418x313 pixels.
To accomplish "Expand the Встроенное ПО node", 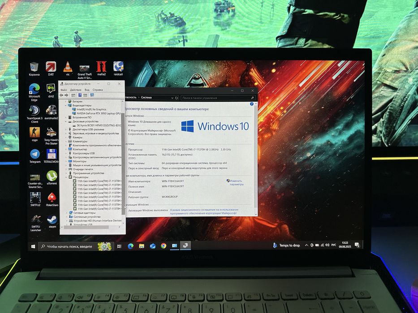I will [x=66, y=117].
